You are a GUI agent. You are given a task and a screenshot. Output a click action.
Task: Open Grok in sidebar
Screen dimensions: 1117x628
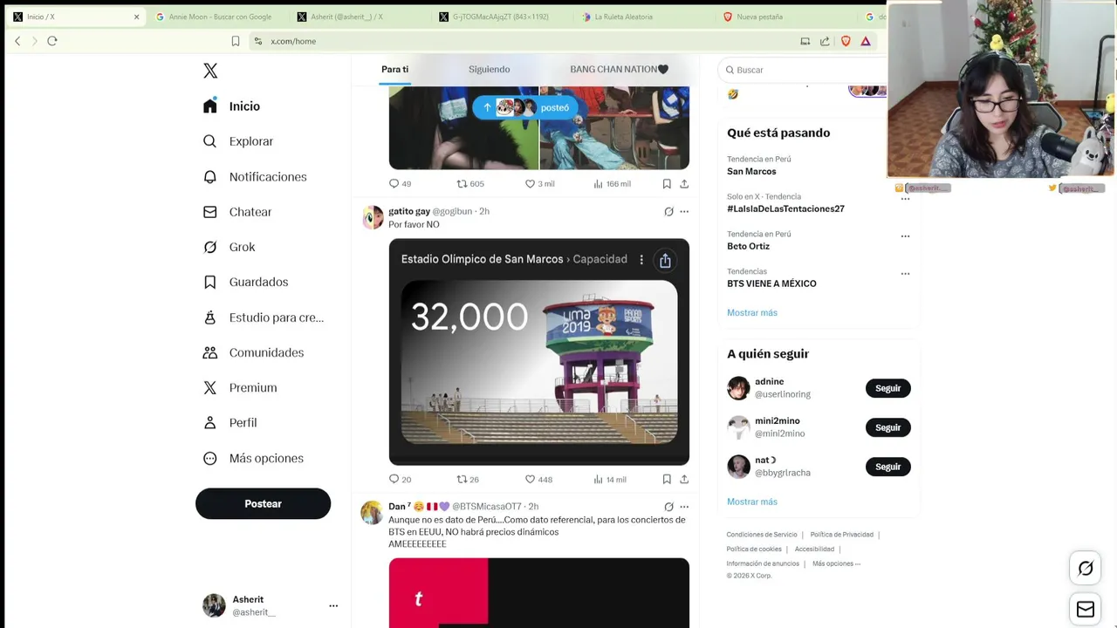(230, 247)
